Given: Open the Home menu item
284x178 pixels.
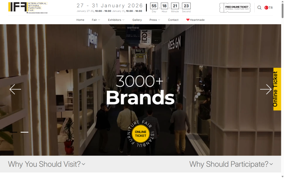Looking at the screenshot, I should [x=80, y=20].
